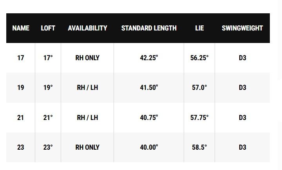This screenshot has height=170, width=282.
Task: Click the 56.25° lie value
Action: [x=199, y=58]
